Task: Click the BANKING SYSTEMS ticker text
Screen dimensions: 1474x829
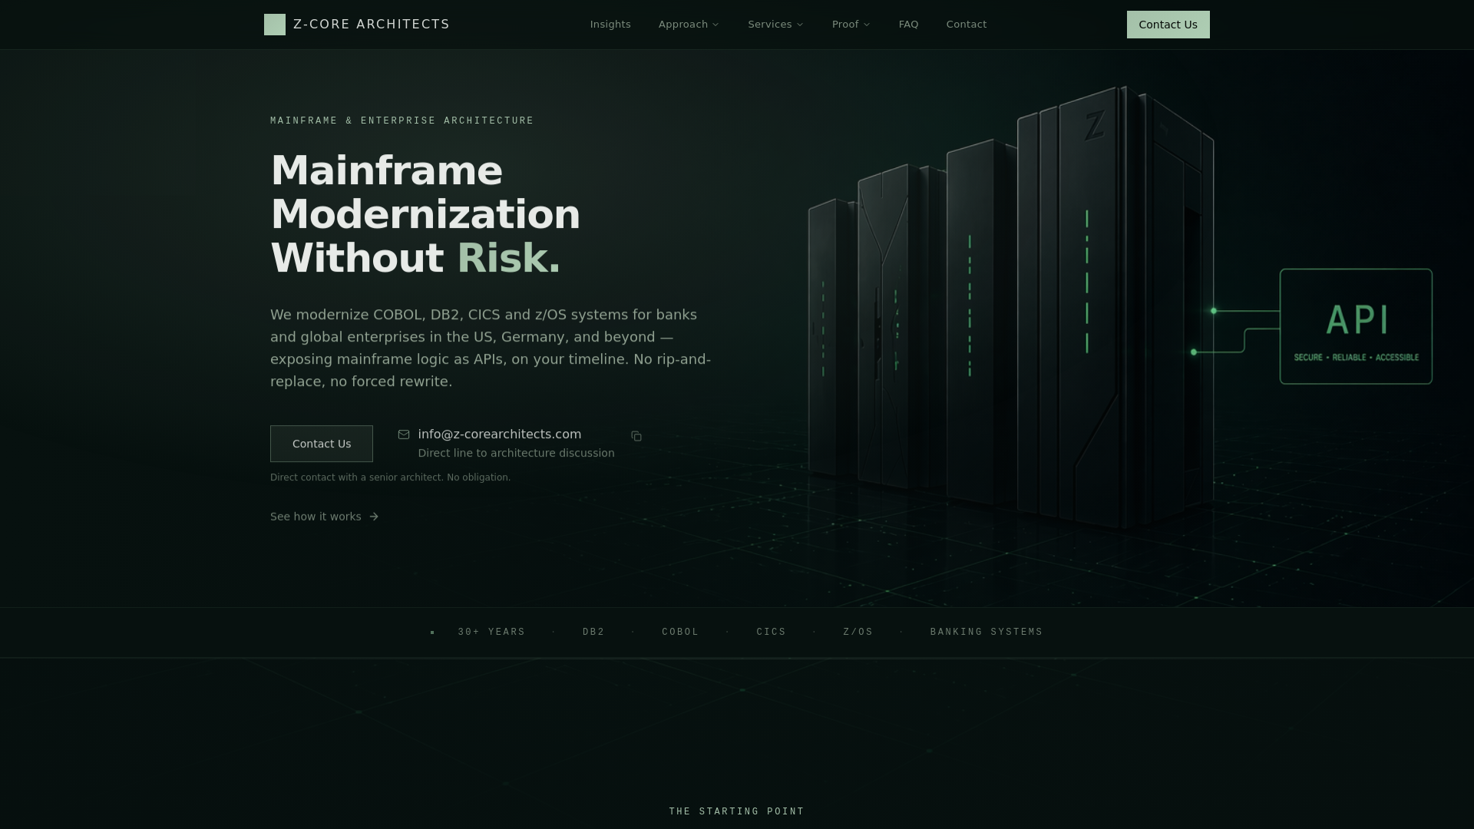Action: pos(987,632)
